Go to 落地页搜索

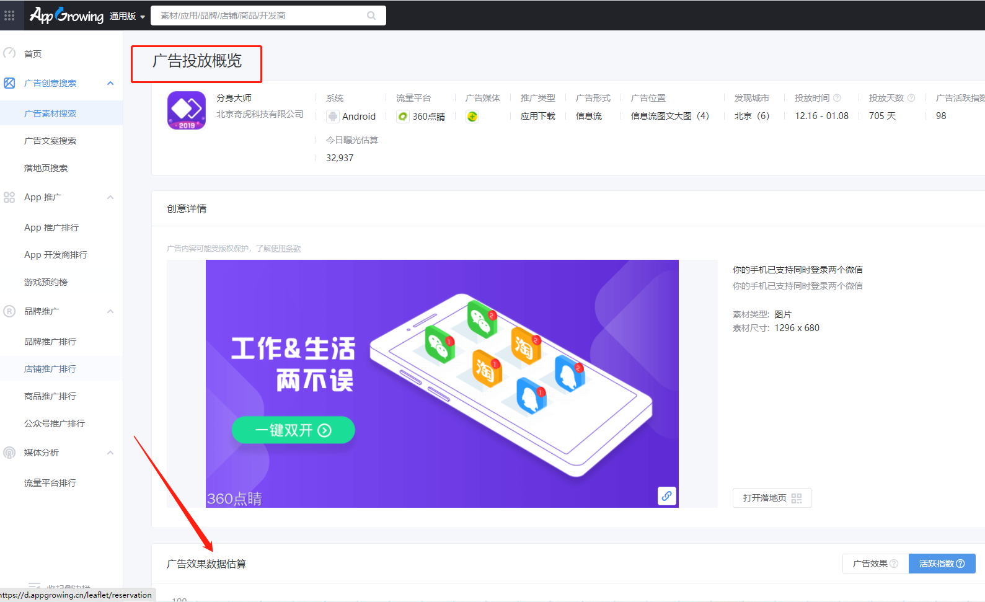(46, 168)
